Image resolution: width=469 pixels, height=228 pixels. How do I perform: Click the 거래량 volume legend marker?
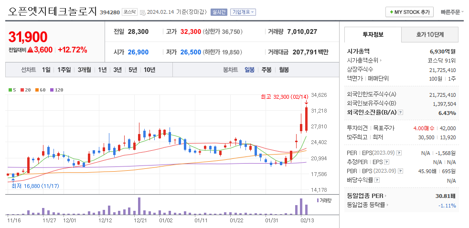[318, 200]
